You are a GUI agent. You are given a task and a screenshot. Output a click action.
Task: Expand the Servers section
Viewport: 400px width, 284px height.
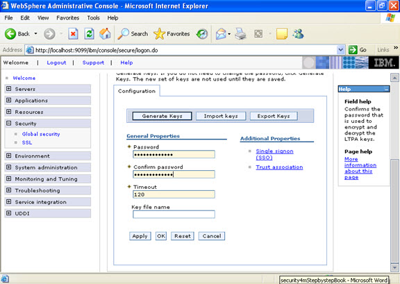click(8, 89)
